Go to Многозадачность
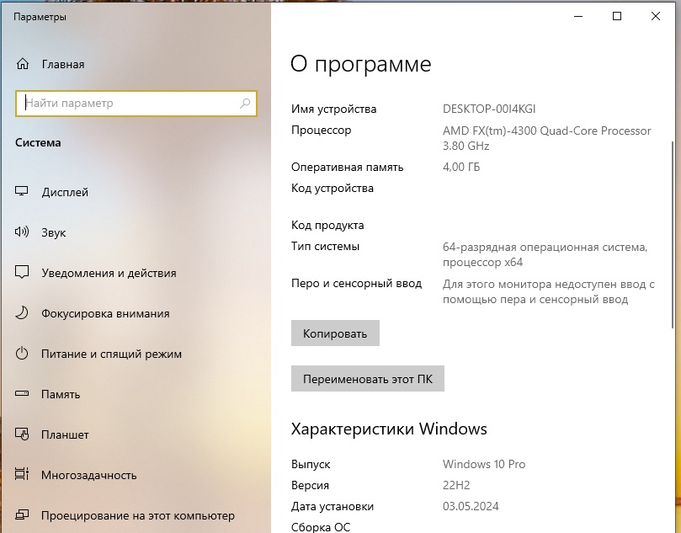 pyautogui.click(x=88, y=475)
